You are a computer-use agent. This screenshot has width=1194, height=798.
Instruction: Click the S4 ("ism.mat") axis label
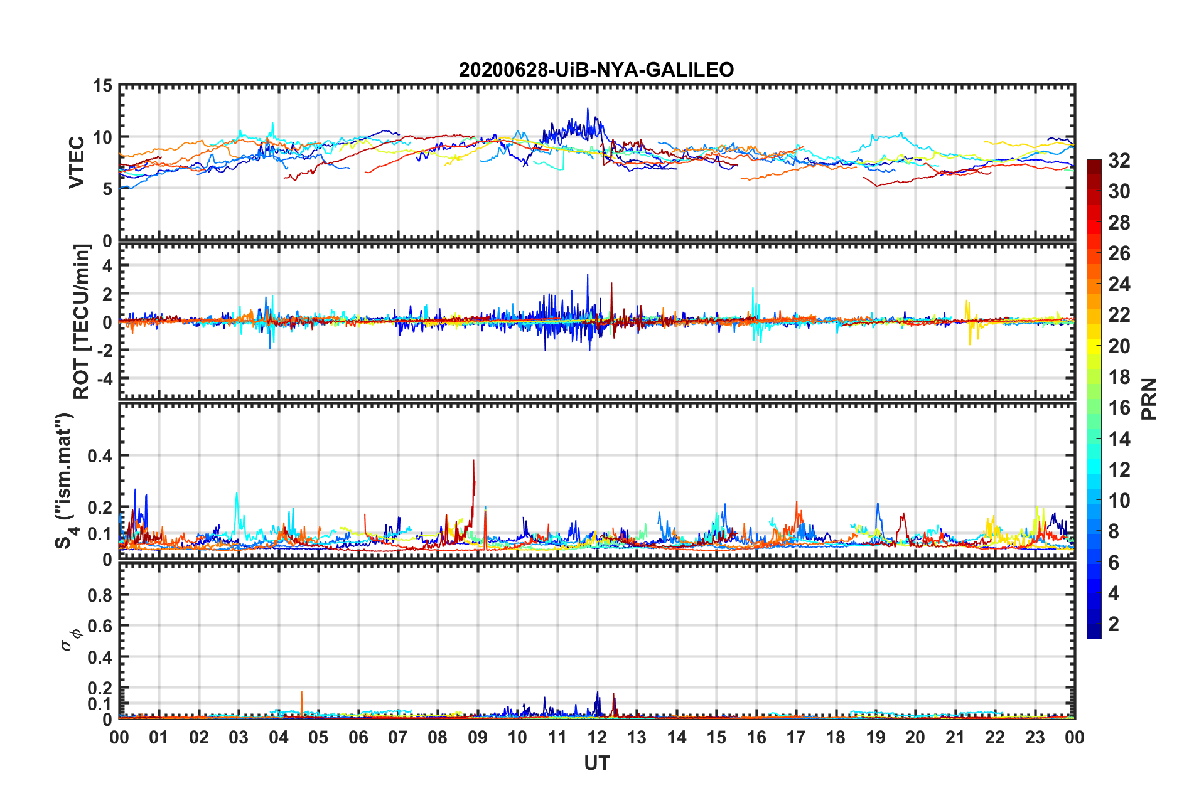[66, 480]
